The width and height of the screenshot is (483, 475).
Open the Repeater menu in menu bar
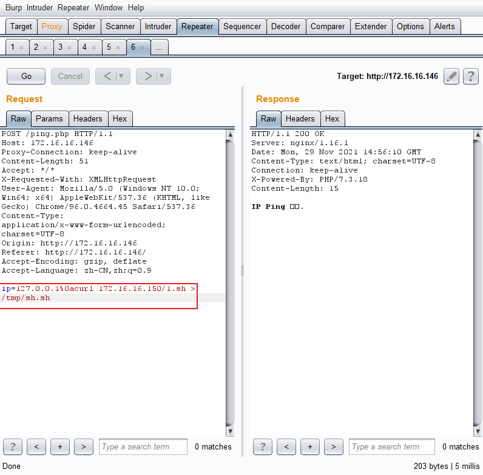(73, 8)
